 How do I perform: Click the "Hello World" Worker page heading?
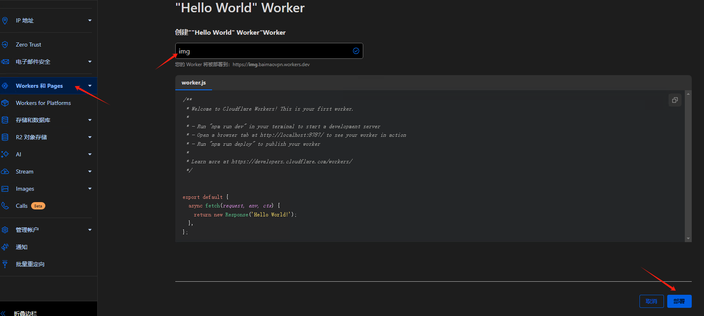coord(240,8)
